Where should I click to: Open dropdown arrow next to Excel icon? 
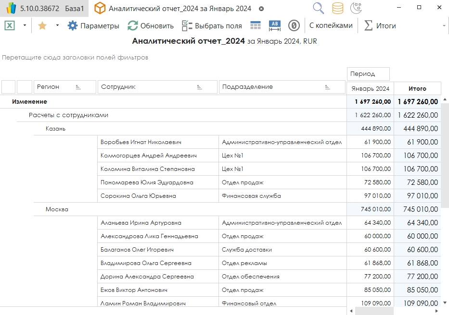coord(25,26)
